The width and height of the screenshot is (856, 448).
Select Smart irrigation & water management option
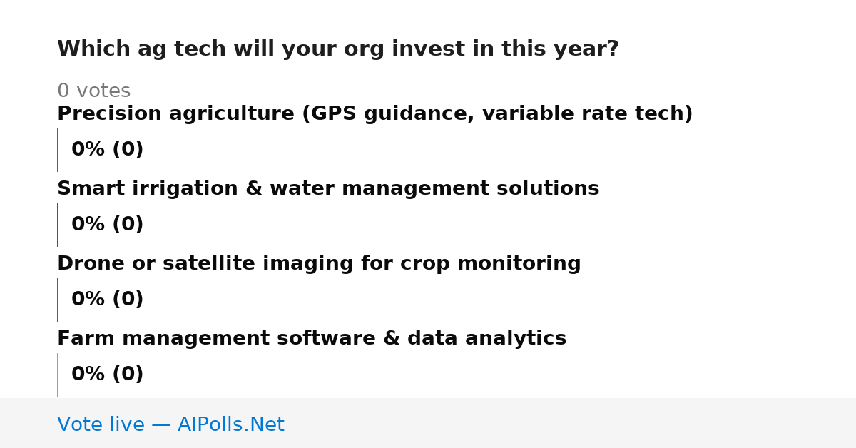[x=328, y=189]
